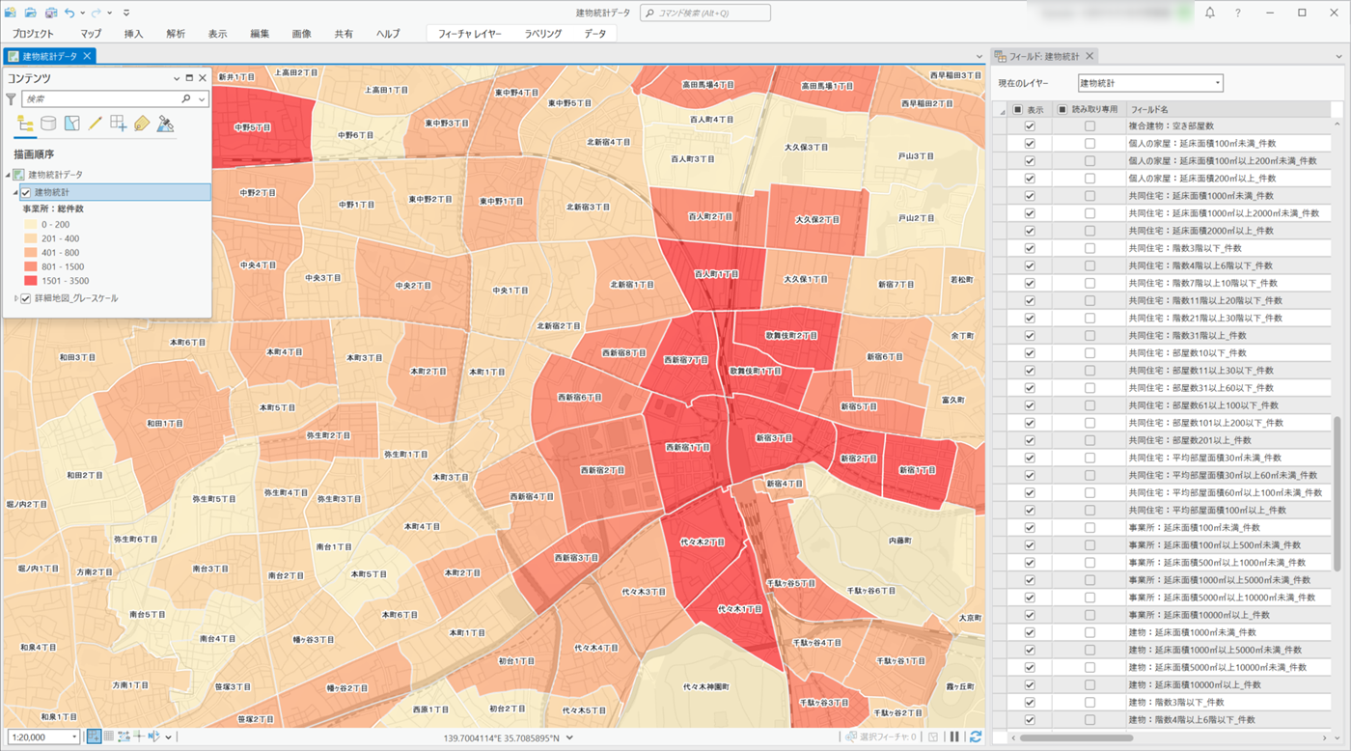
Task: Select the List By Data Source icon
Action: (x=48, y=124)
